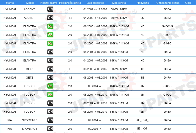Select the G4GC-G engine code cell

(x=167, y=26)
